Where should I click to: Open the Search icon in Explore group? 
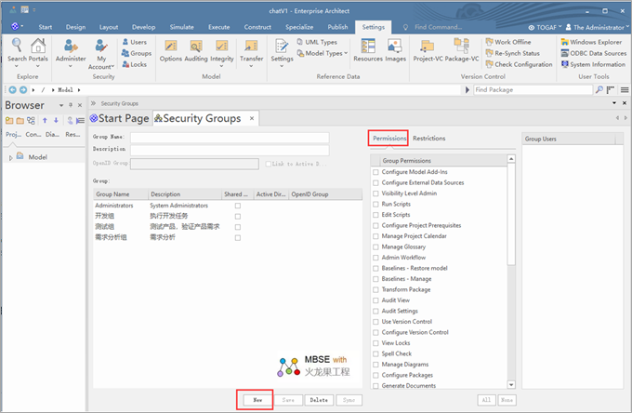17,46
